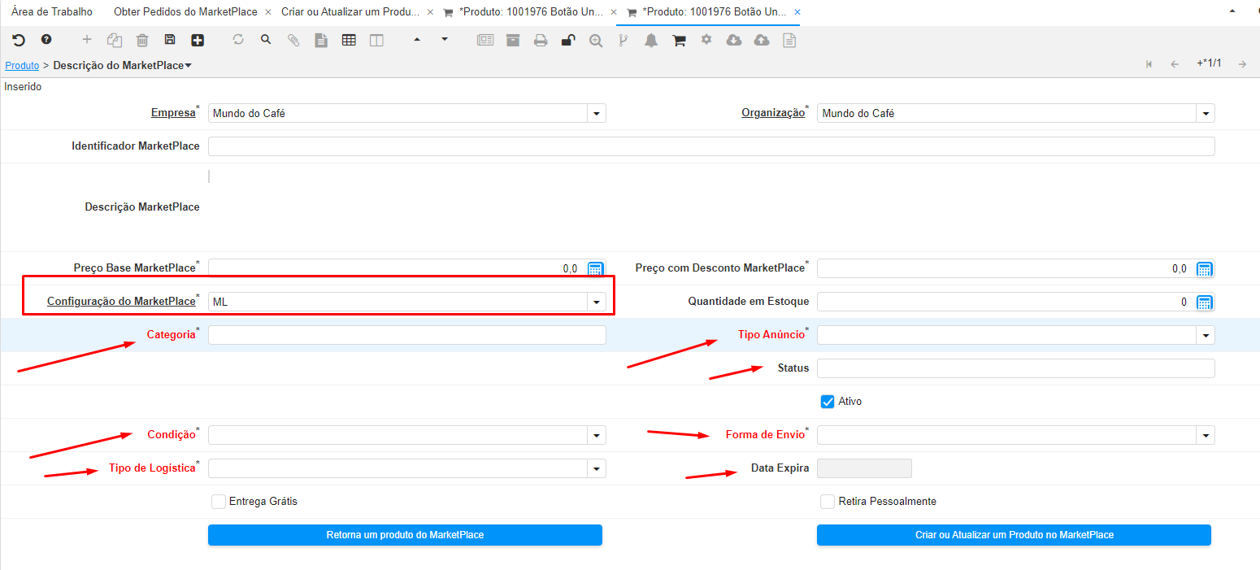Uncheck the Ativo checkbox
The height and width of the screenshot is (570, 1260).
(828, 402)
